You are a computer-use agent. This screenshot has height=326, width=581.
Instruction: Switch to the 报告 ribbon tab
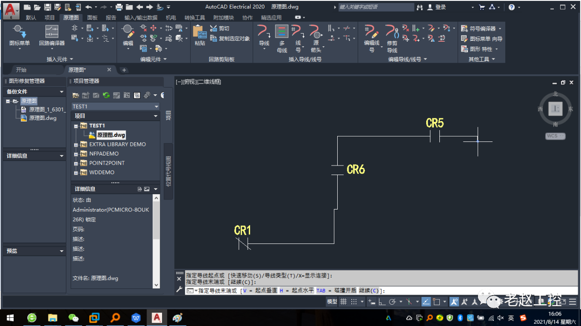point(111,18)
